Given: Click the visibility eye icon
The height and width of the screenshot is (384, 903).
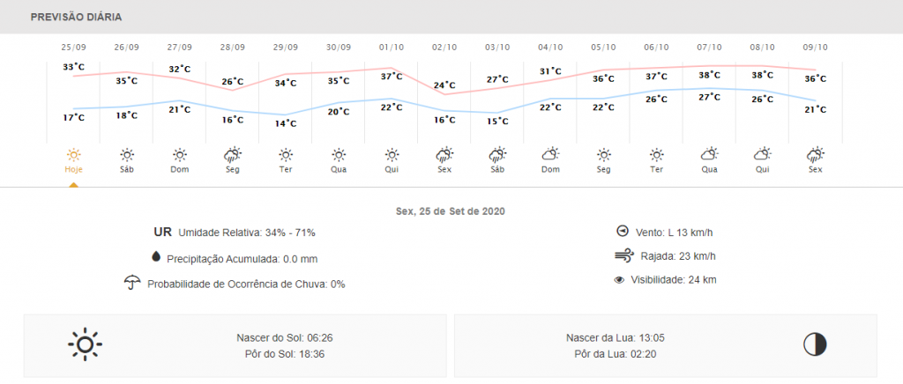Looking at the screenshot, I should pyautogui.click(x=619, y=280).
